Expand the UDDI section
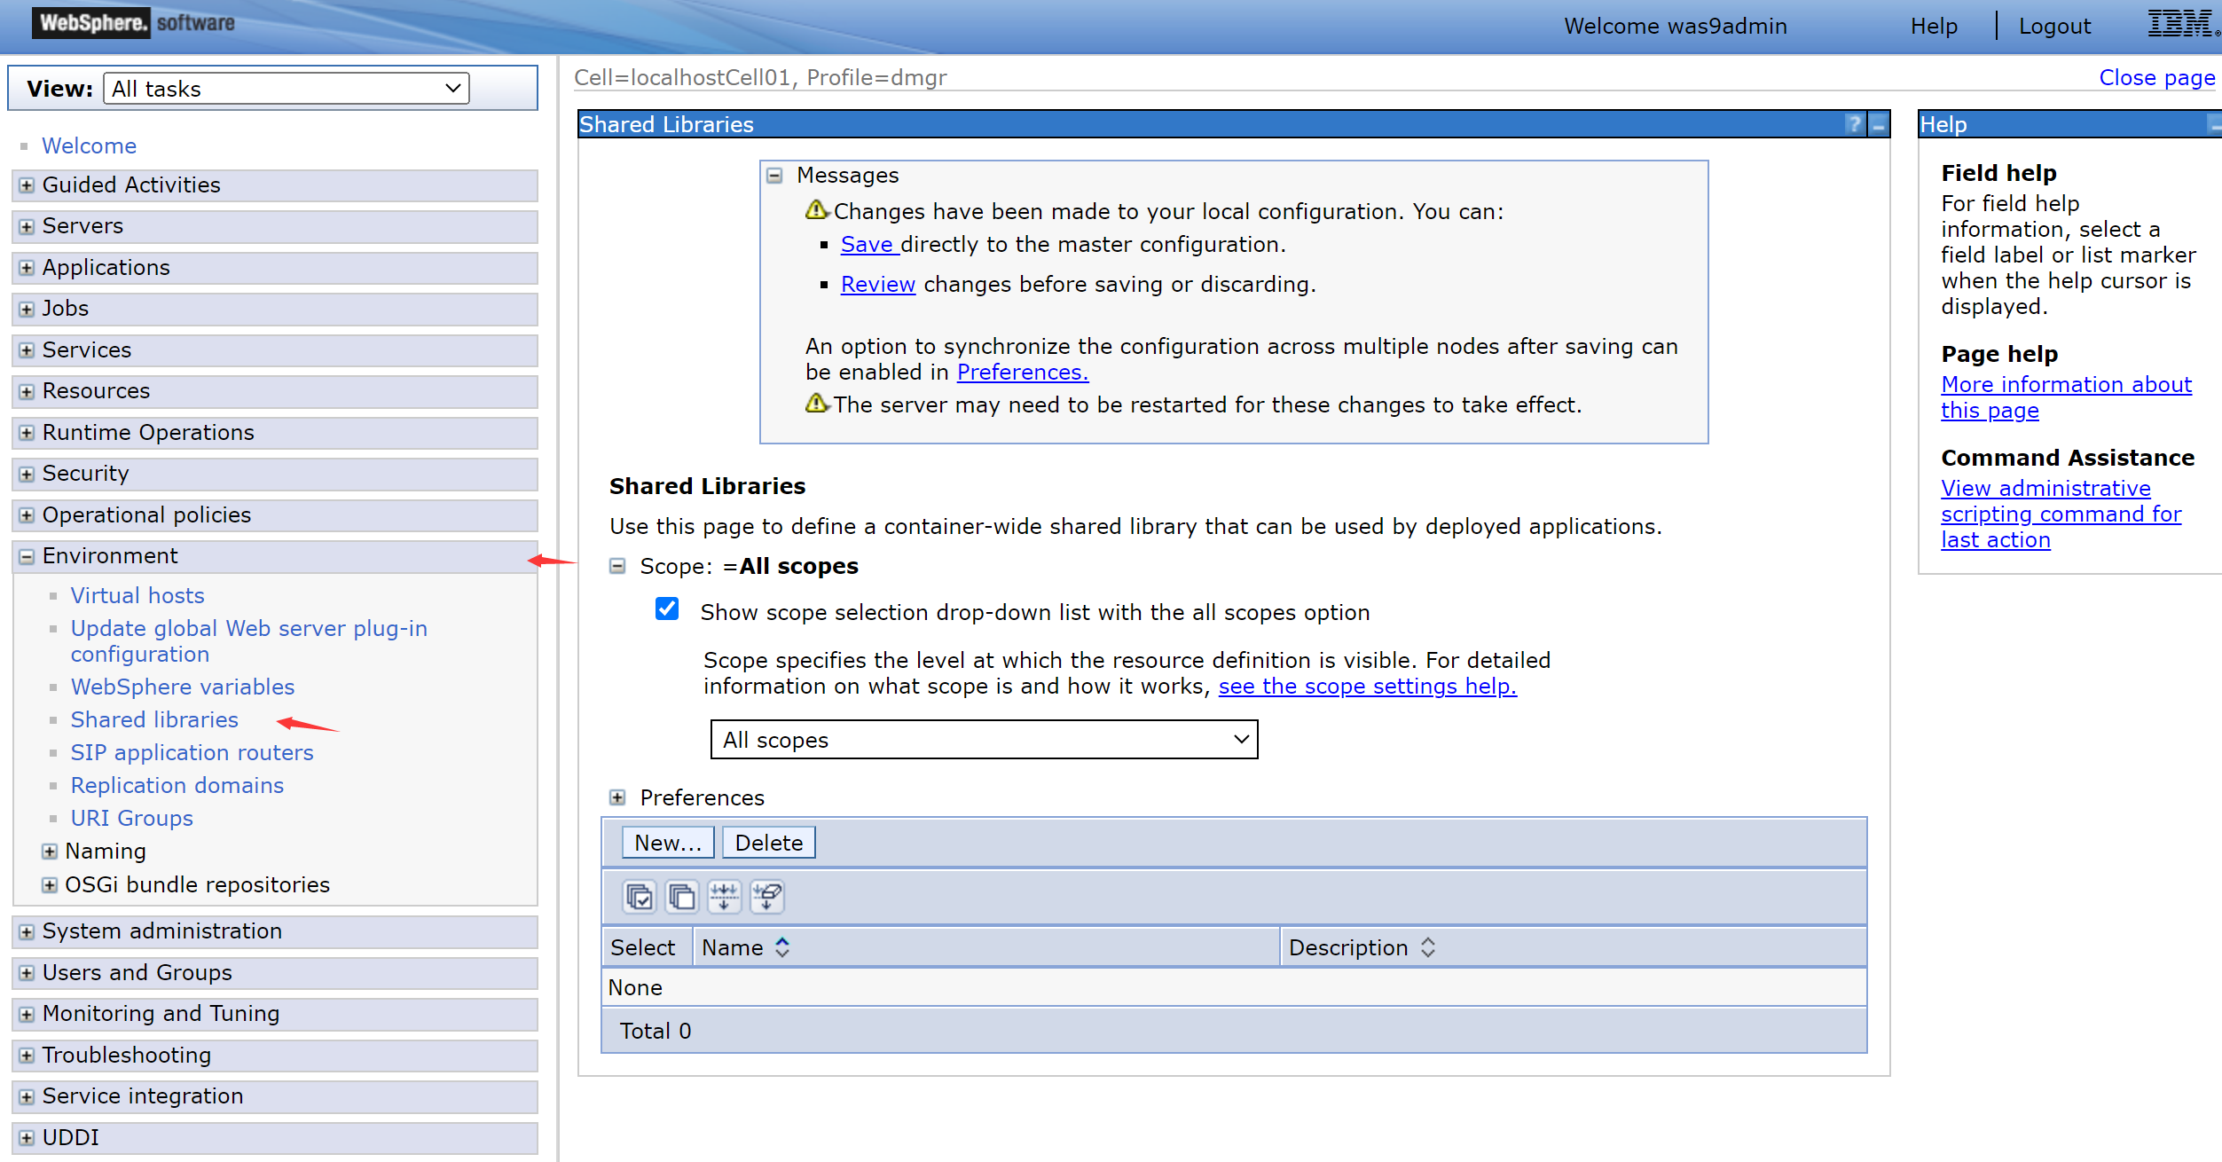 (x=27, y=1138)
